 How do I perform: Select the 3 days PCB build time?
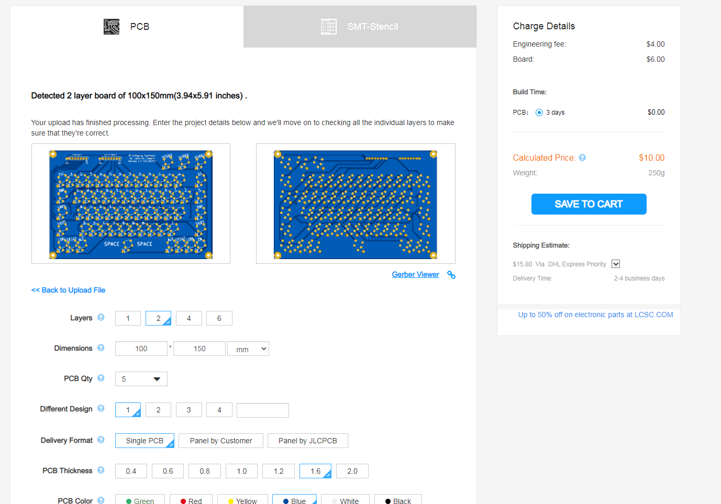539,112
